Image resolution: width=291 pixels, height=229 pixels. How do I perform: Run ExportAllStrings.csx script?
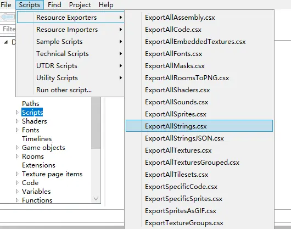pyautogui.click(x=199, y=126)
